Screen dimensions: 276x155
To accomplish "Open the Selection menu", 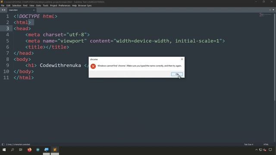I will click(x=16, y=6).
